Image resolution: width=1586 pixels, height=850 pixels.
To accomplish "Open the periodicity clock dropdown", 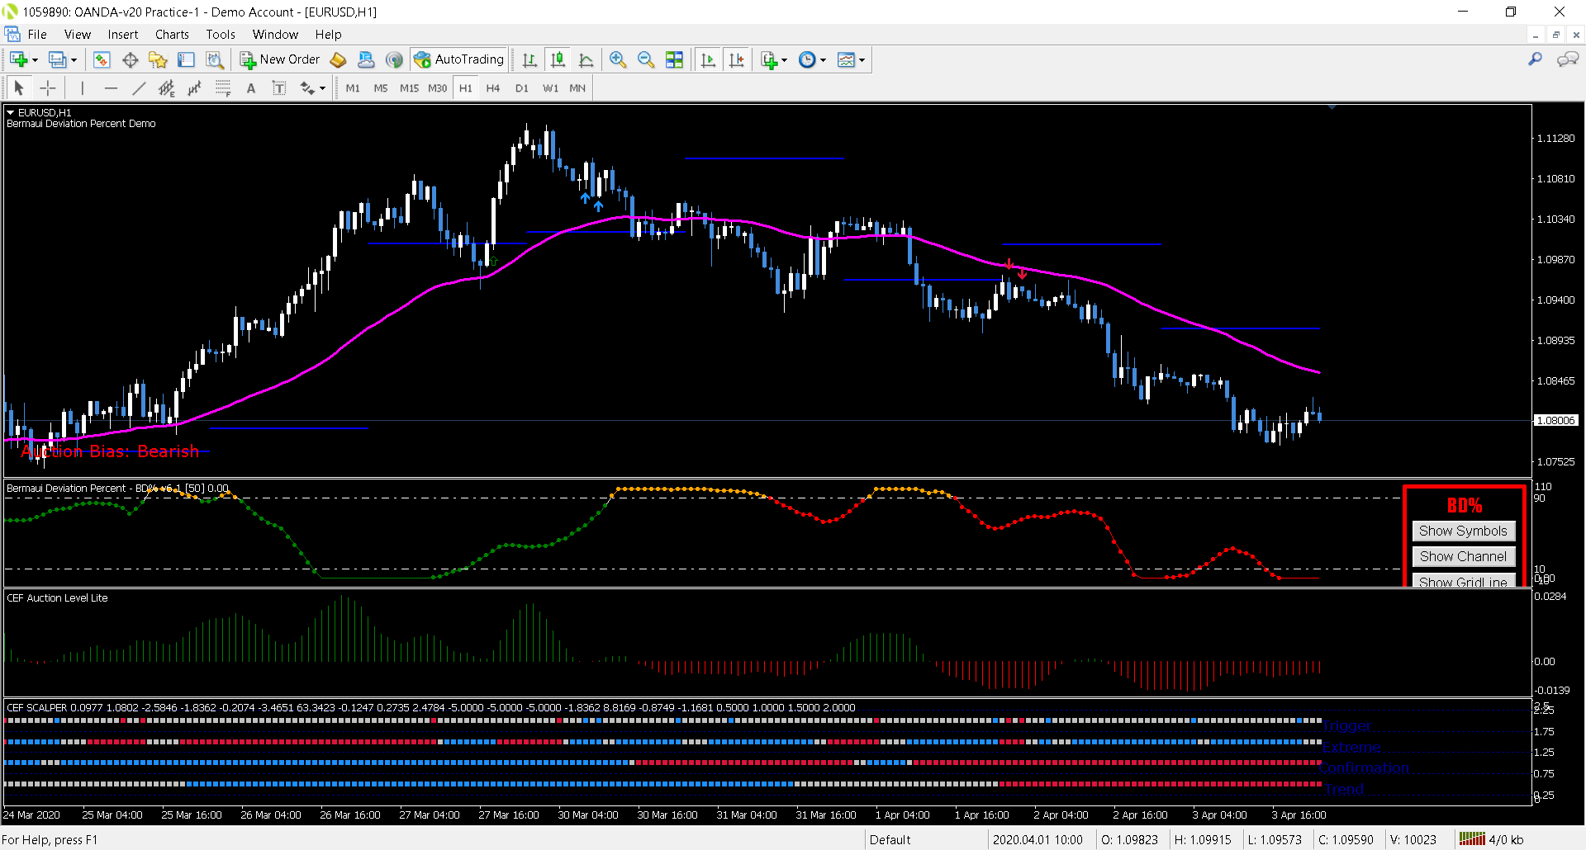I will pos(823,60).
